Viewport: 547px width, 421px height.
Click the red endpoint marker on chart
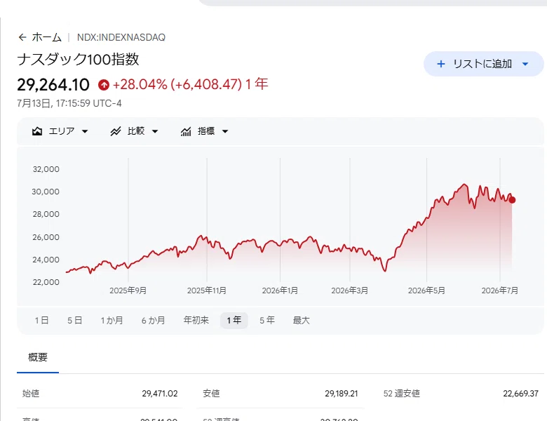pyautogui.click(x=512, y=200)
